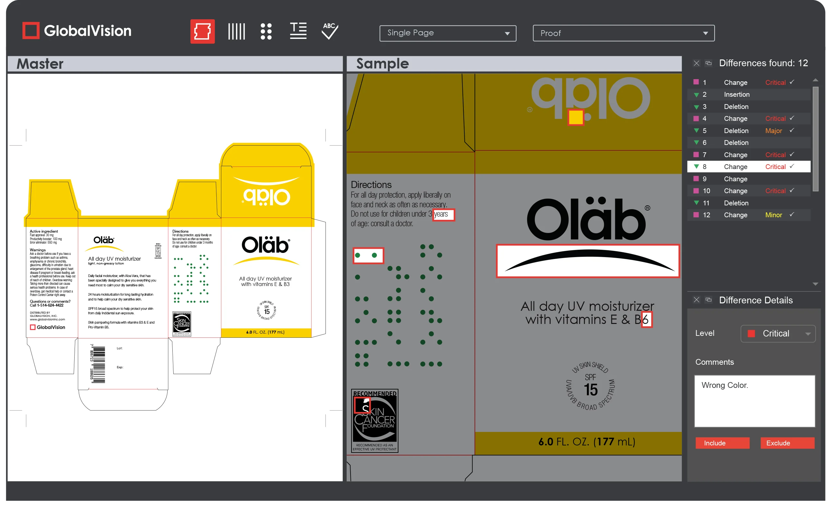Image resolution: width=839 pixels, height=528 pixels.
Task: Switch to the Sample panel header
Action: click(x=382, y=64)
